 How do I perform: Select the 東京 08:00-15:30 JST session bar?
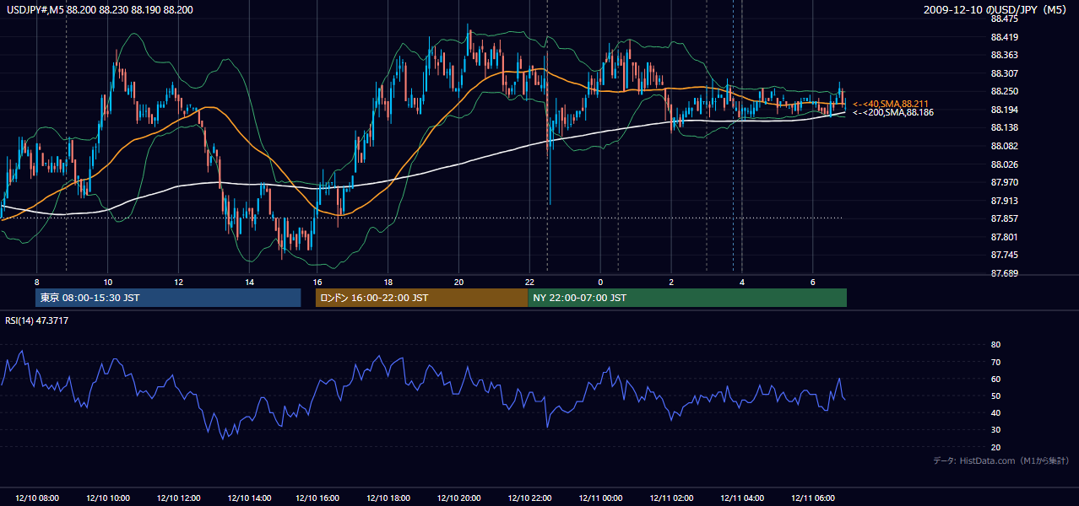point(168,298)
